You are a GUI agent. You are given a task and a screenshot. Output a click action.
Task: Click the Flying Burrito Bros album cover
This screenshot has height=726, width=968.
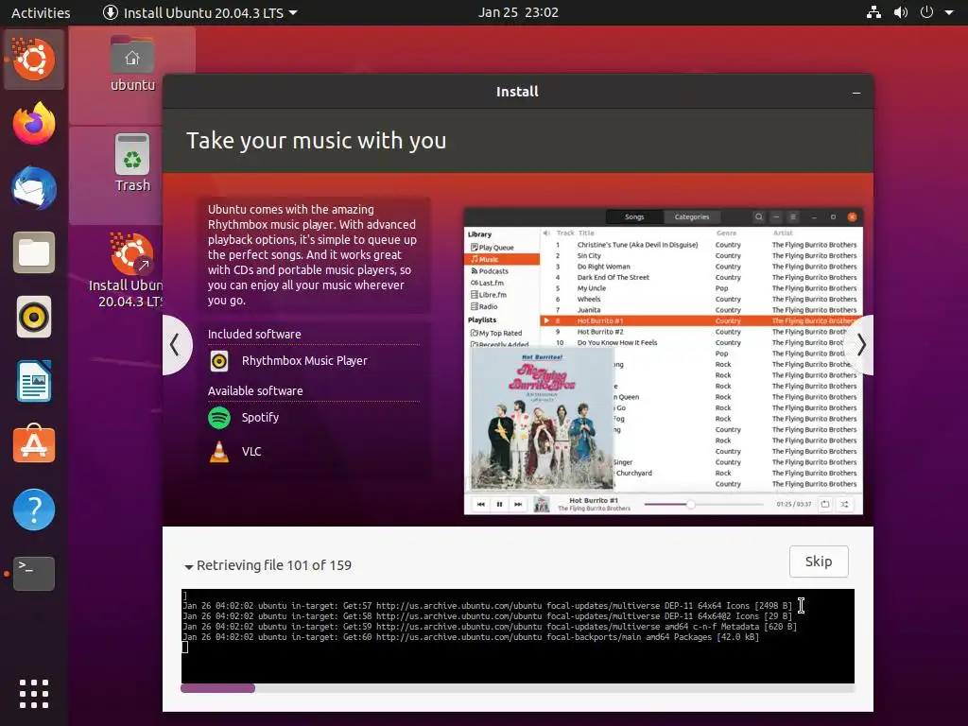coord(542,420)
